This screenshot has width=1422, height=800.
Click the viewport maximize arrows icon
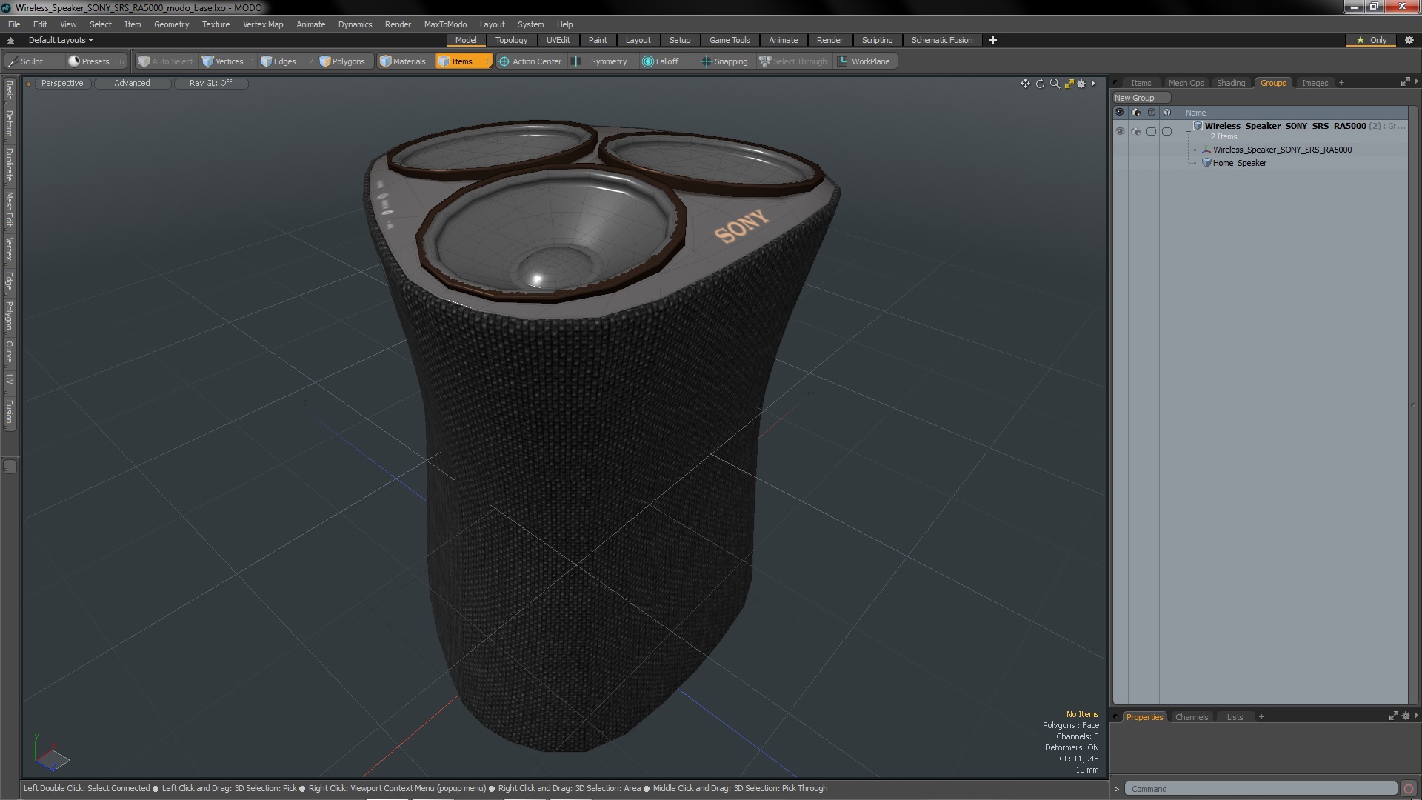click(x=1069, y=84)
